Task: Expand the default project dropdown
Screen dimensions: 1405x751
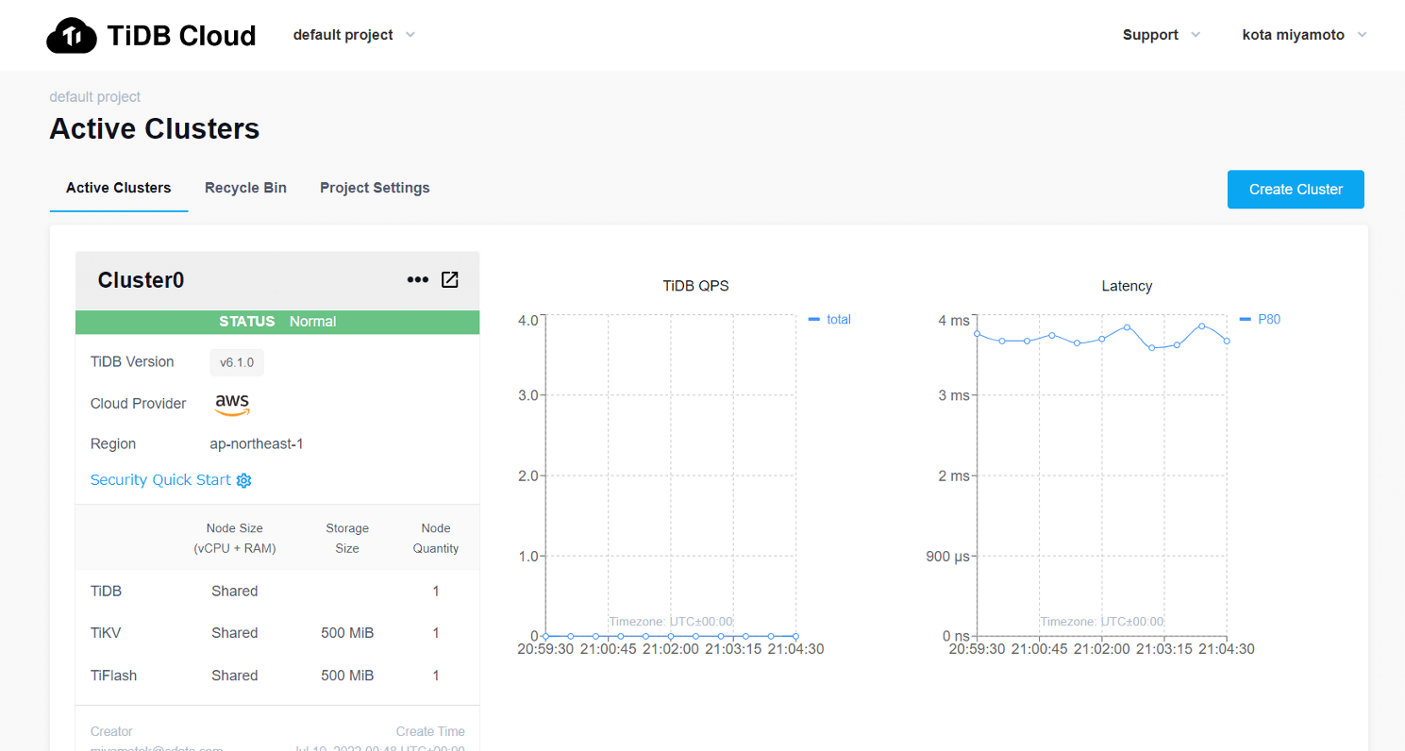Action: coord(354,35)
